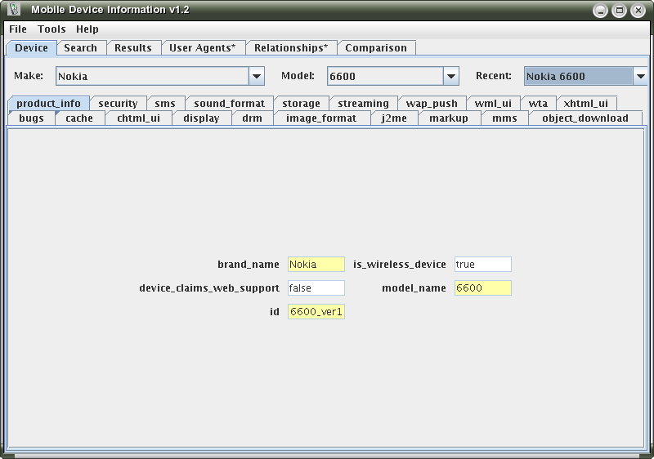The width and height of the screenshot is (654, 459).
Task: Expand the Make dropdown arrow
Action: click(x=257, y=77)
